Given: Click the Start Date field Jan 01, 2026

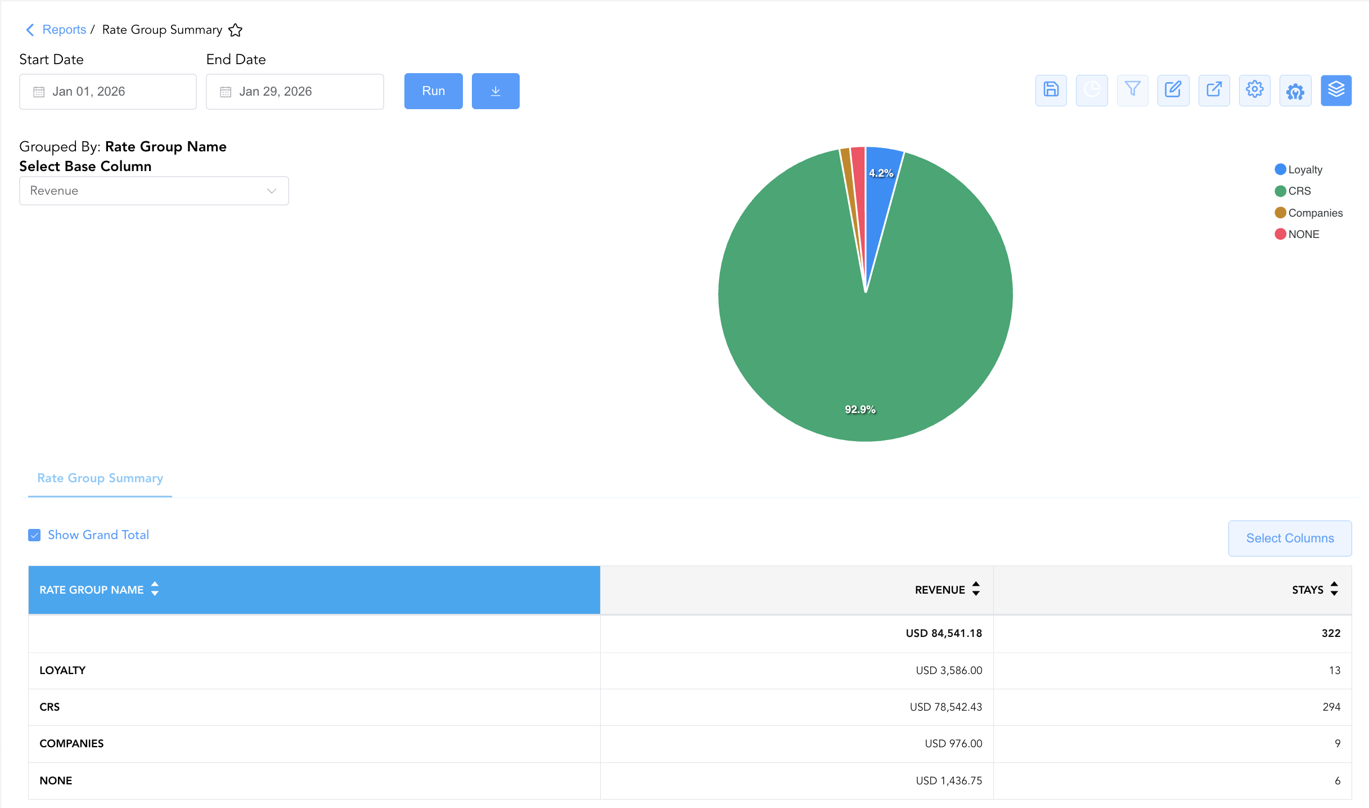Looking at the screenshot, I should click(x=108, y=92).
